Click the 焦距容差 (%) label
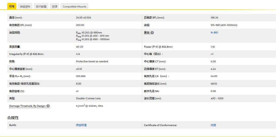 click(17, 91)
